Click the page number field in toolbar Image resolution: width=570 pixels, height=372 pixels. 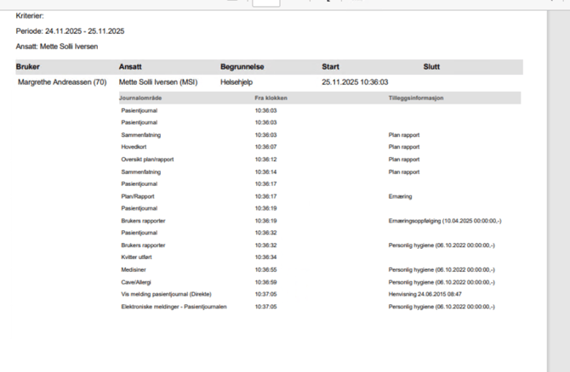click(x=266, y=3)
